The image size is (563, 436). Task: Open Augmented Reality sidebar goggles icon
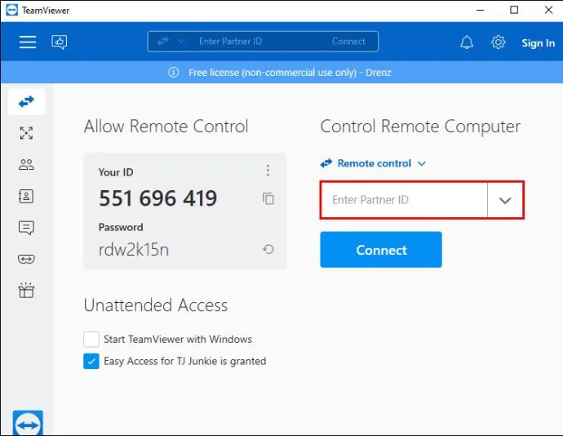tap(26, 259)
